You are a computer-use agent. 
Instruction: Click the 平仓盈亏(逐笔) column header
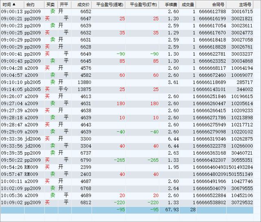click(x=110, y=5)
